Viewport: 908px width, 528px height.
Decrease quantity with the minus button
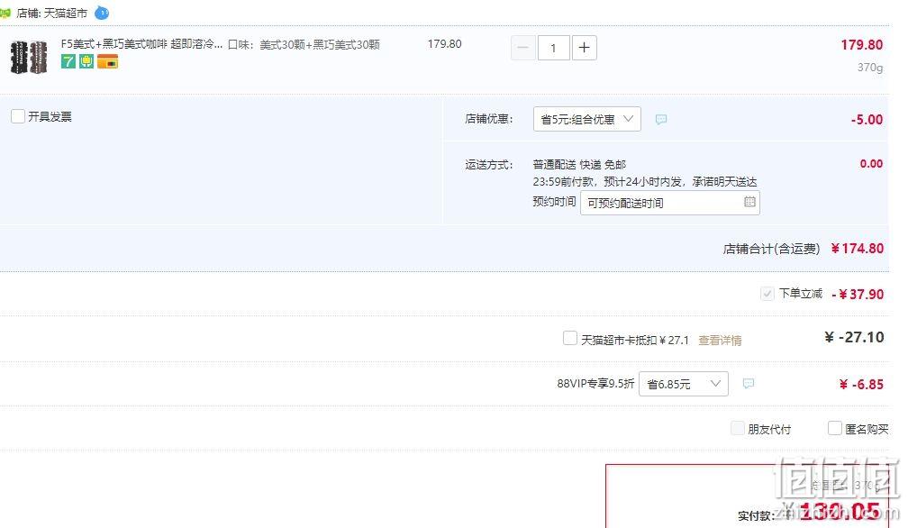pyautogui.click(x=522, y=48)
